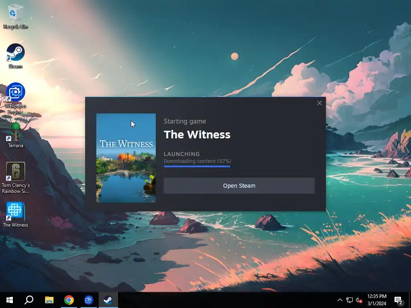Open the network status tray icon
Screen dimensions: 411x308
350,300
